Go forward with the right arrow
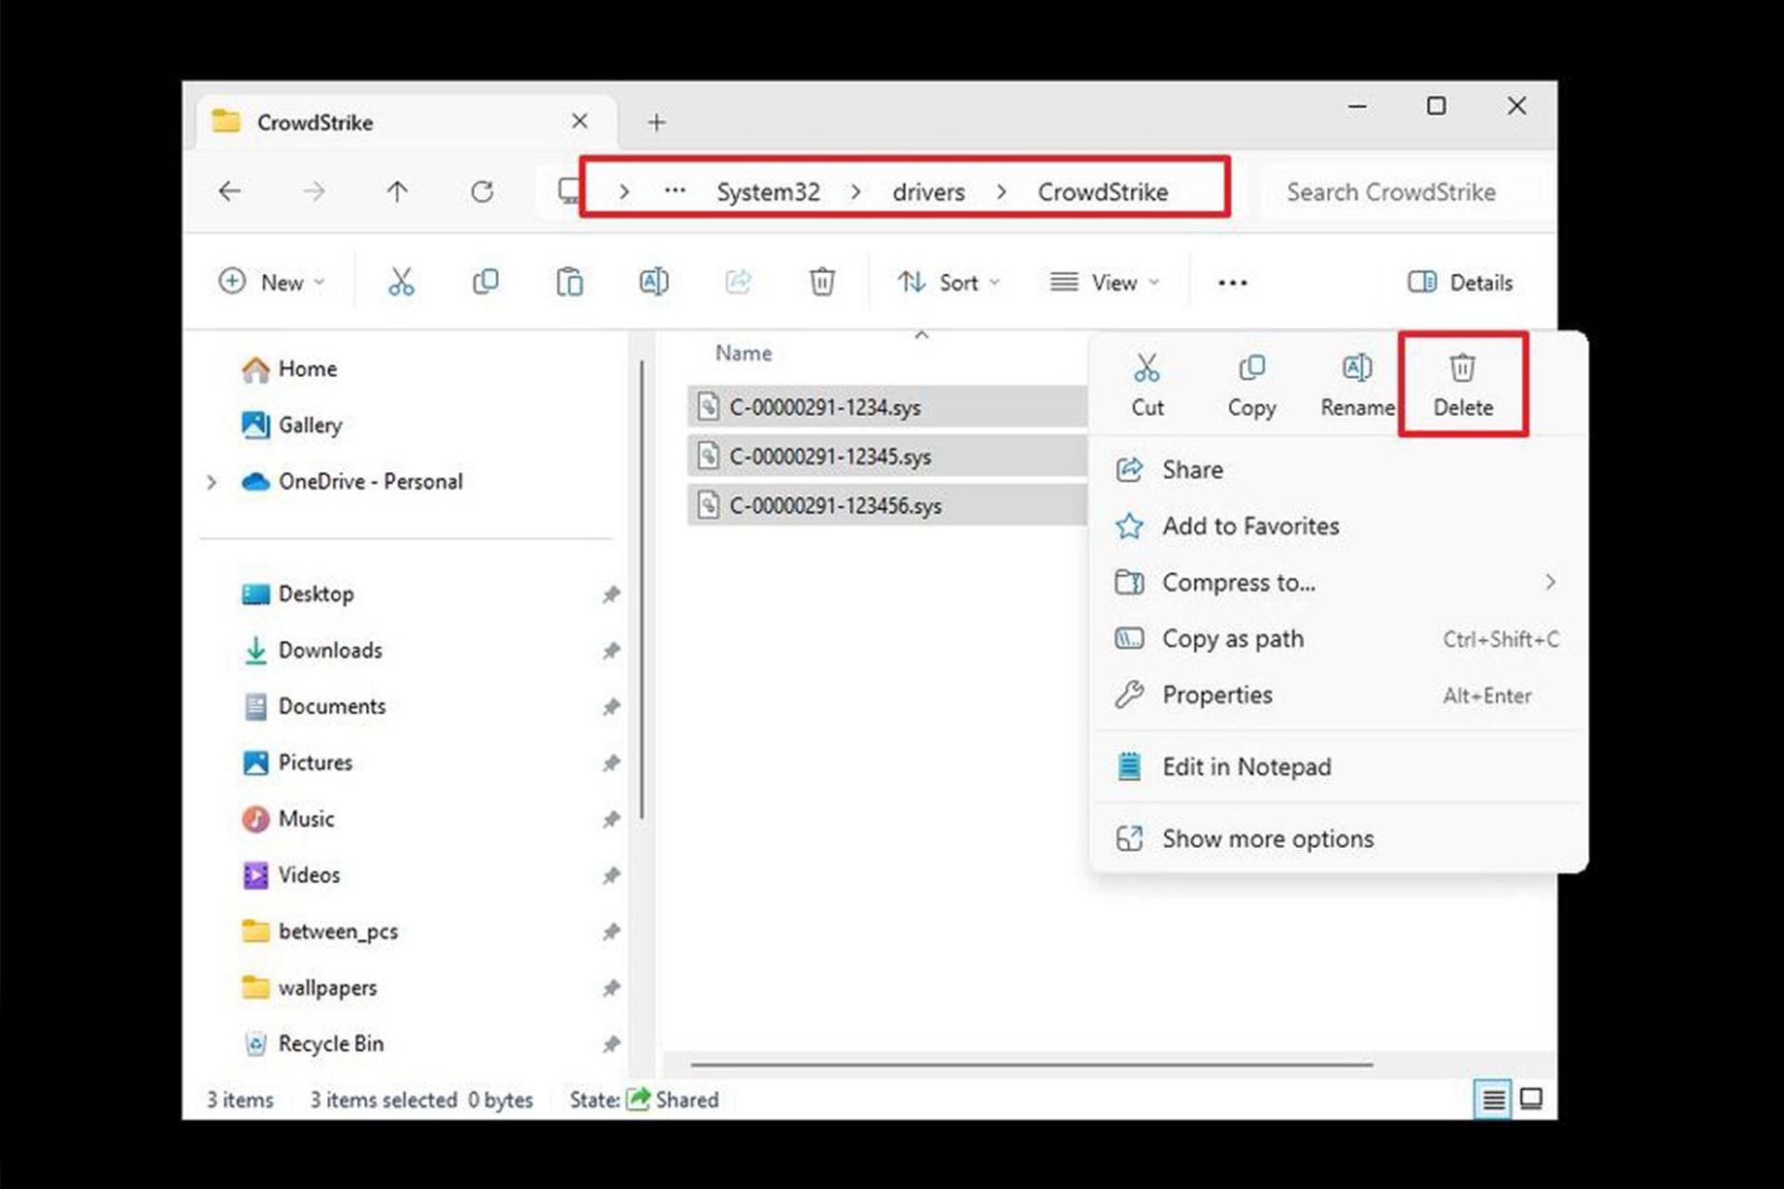 [314, 191]
